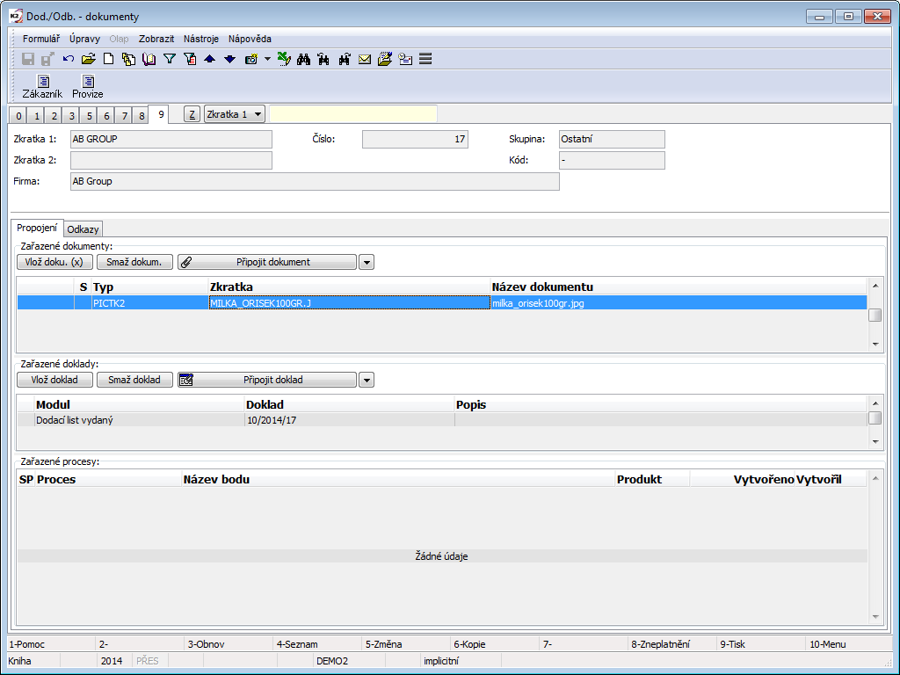Click the blank new page icon
900x675 pixels.
(109, 60)
